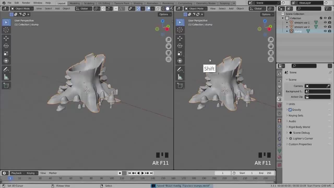Image resolution: width=334 pixels, height=188 pixels.
Task: Open the Render menu
Action: point(26,3)
